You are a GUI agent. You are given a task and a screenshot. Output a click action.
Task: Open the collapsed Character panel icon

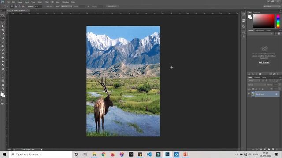[x=244, y=32]
